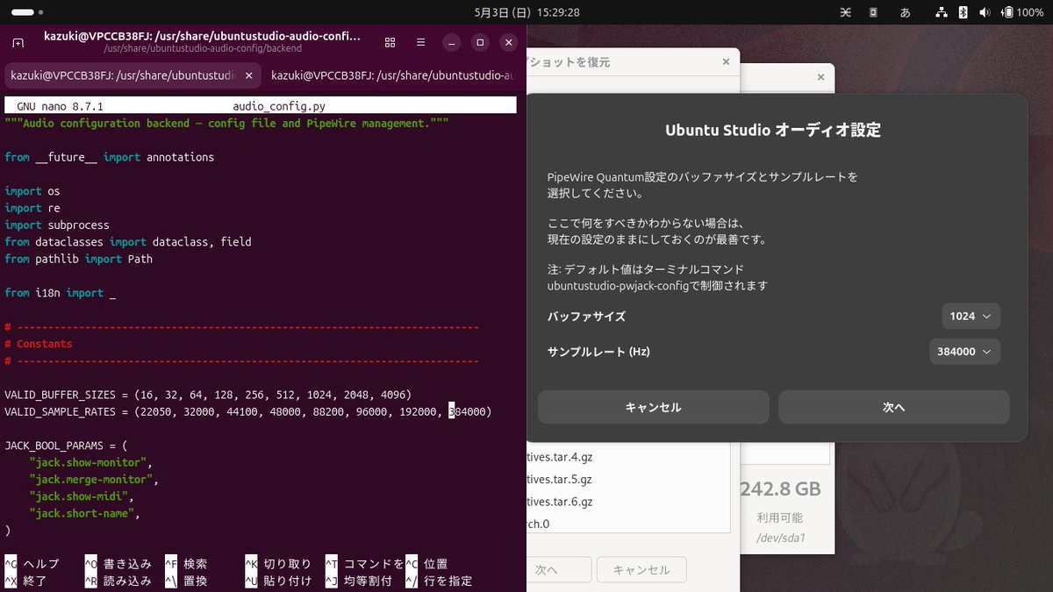Click the from pathlib import Path line
The width and height of the screenshot is (1053, 592).
coord(78,259)
